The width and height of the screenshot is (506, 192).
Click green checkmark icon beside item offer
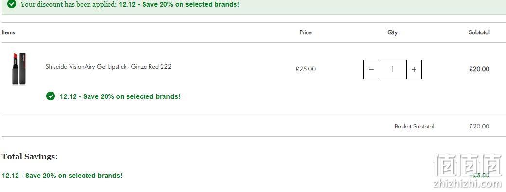(50, 96)
